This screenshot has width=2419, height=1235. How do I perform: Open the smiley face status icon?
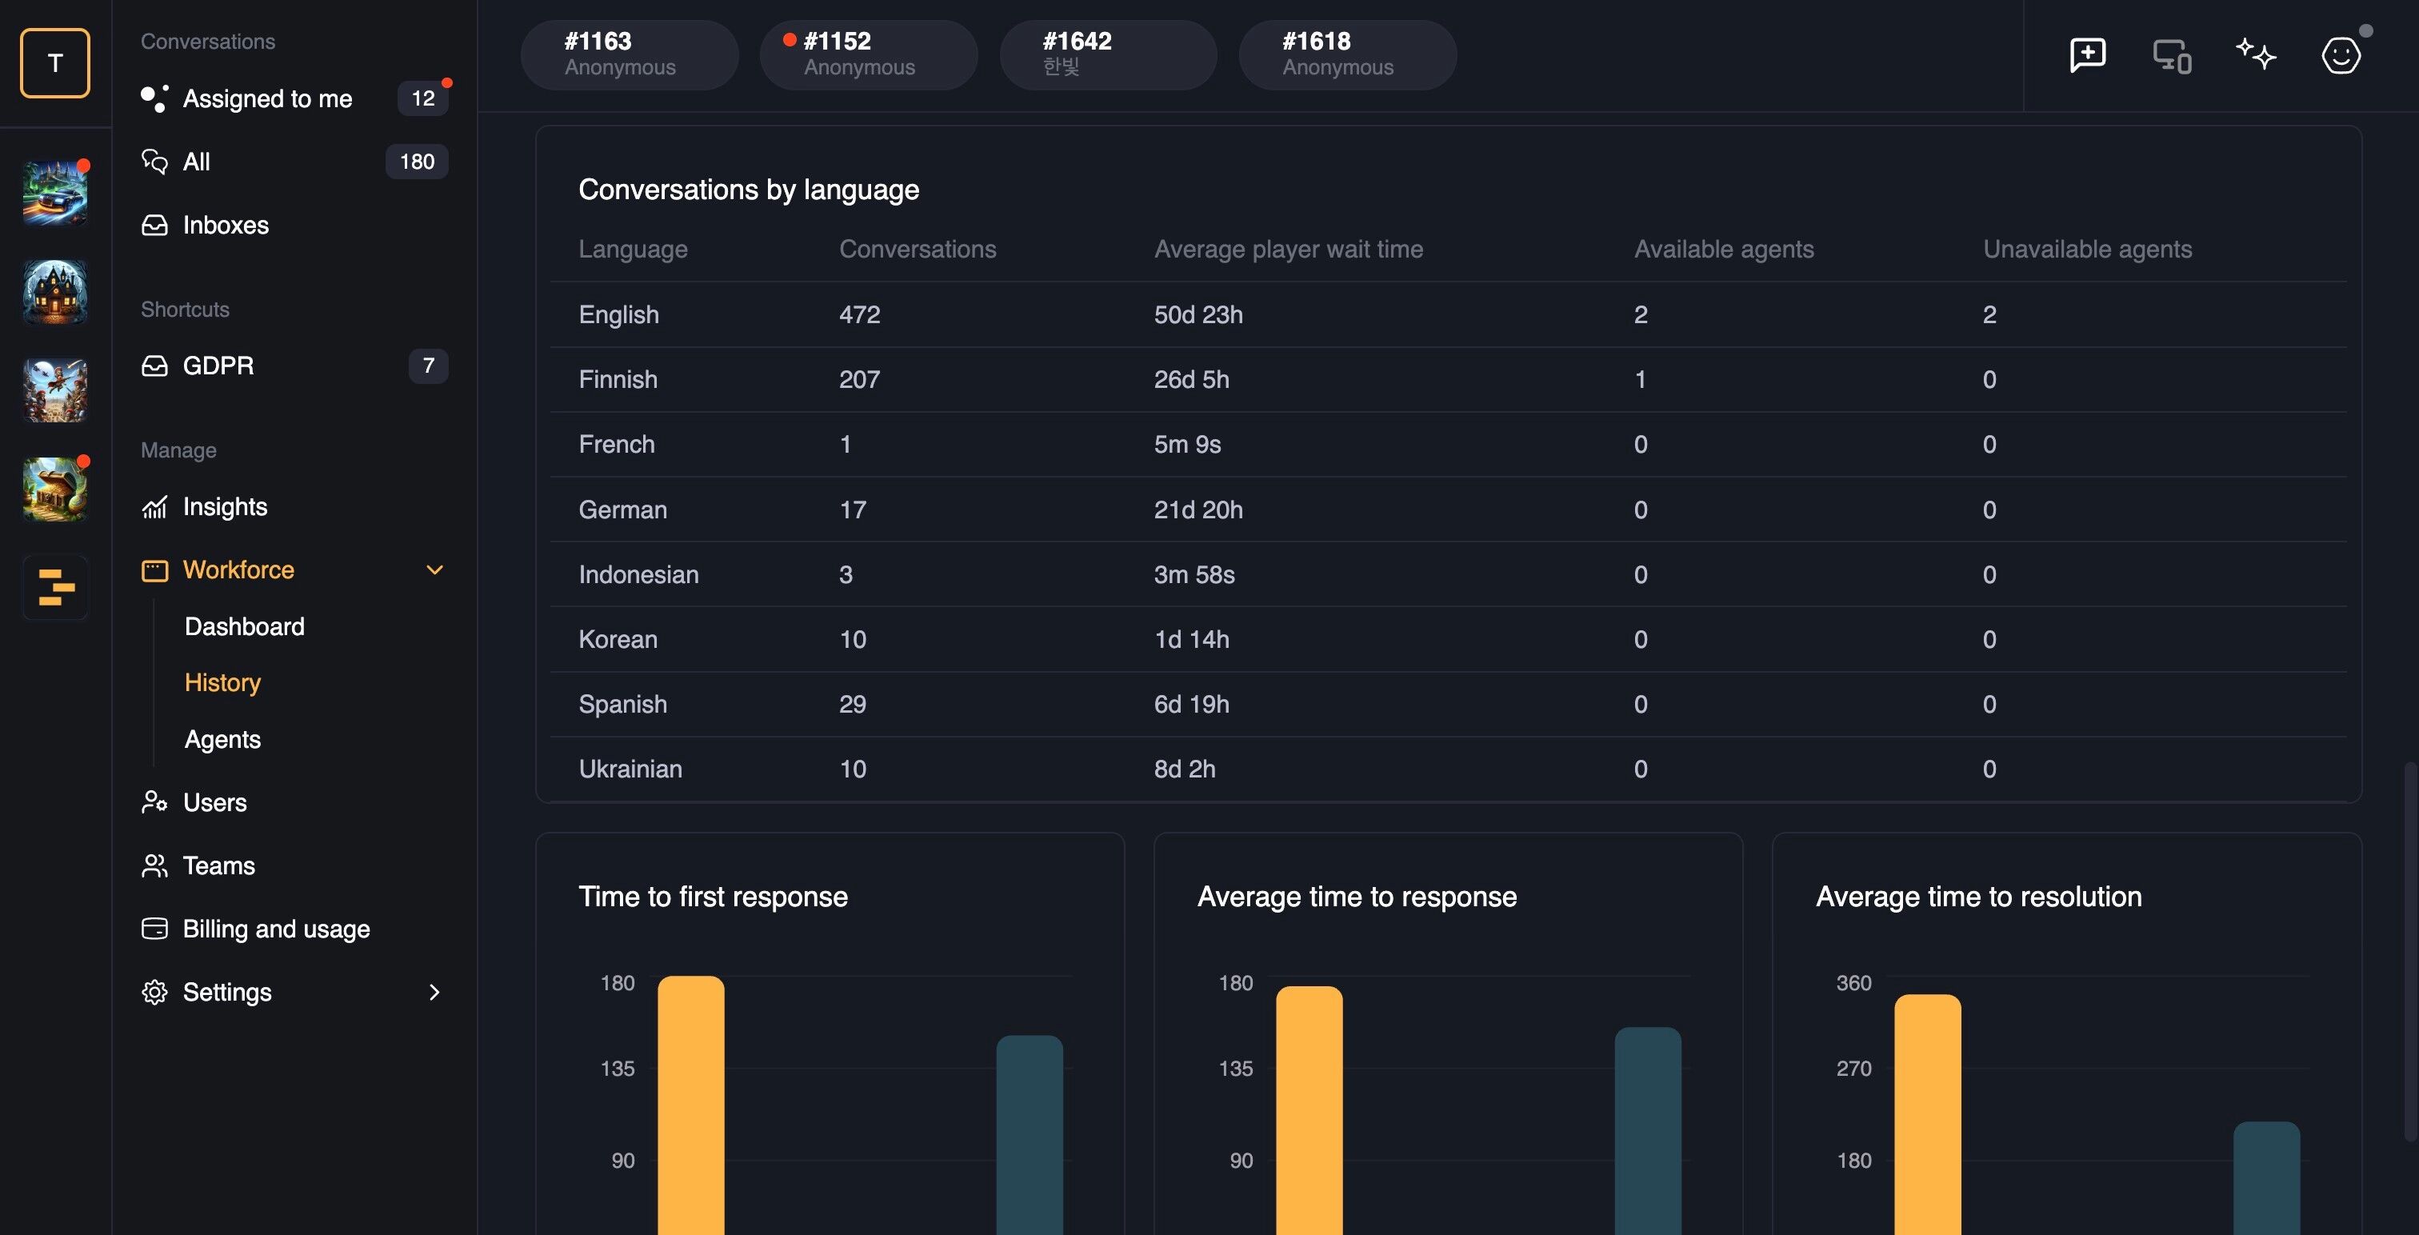2341,55
